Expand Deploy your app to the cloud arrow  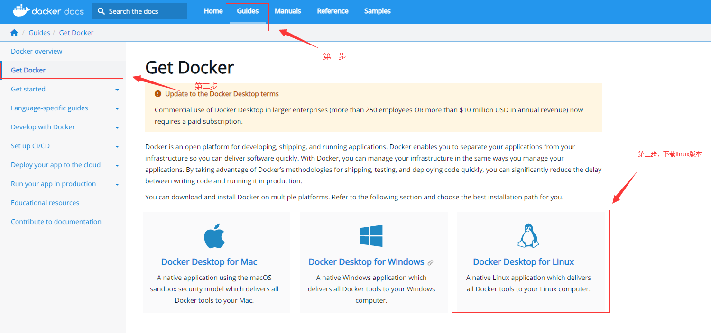117,165
